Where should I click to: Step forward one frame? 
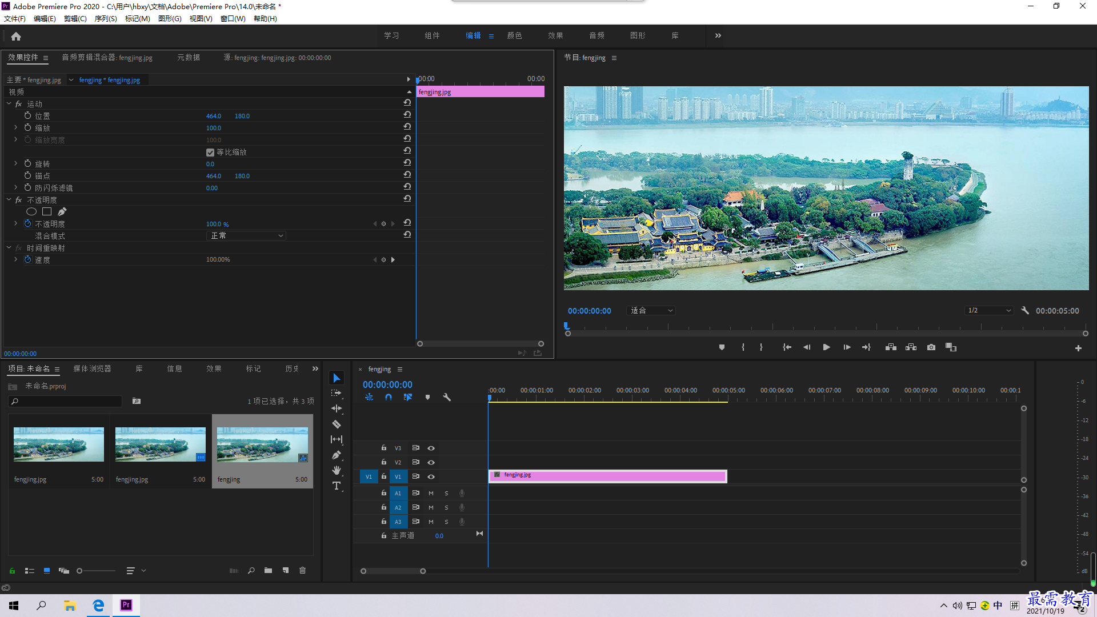tap(847, 347)
